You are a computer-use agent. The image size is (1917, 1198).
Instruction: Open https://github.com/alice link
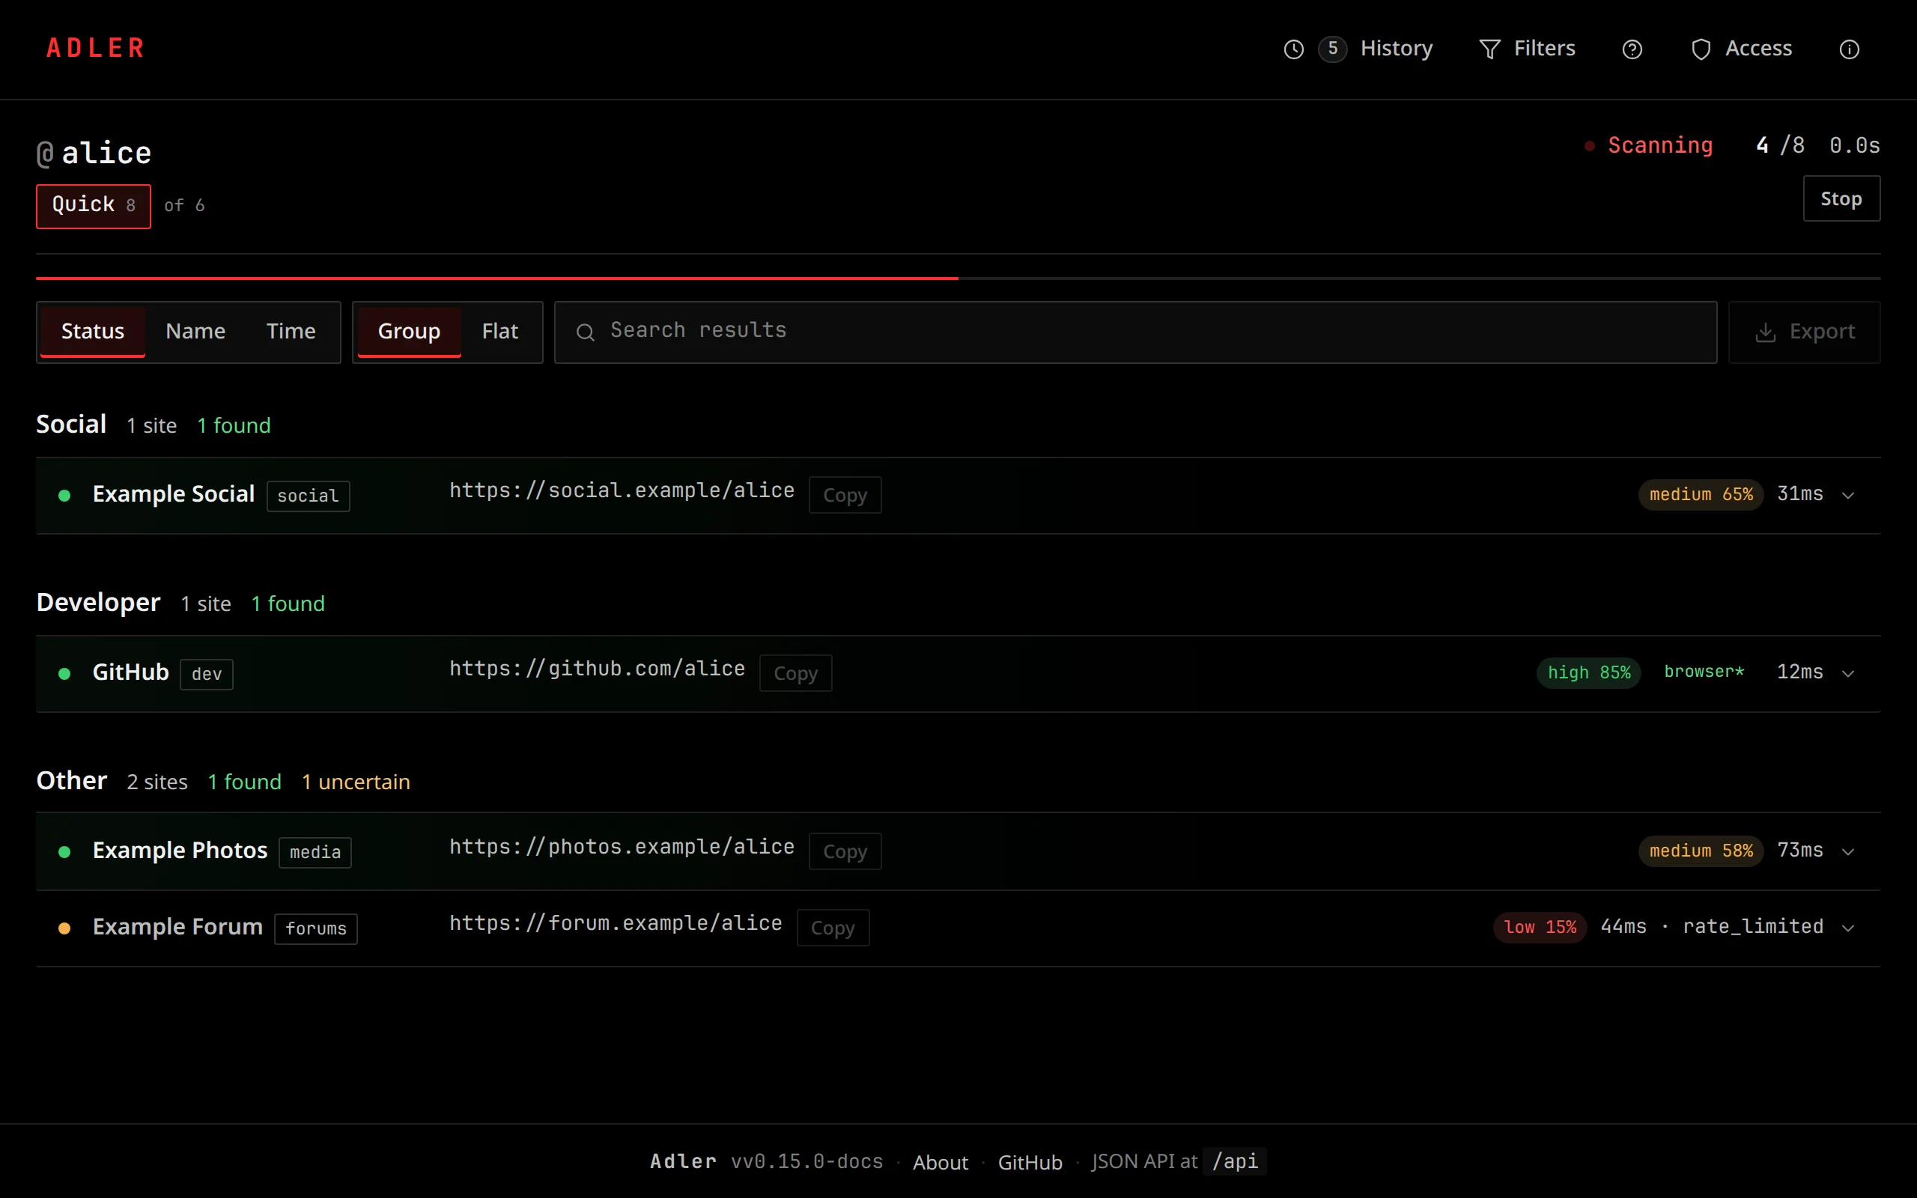[x=598, y=669]
